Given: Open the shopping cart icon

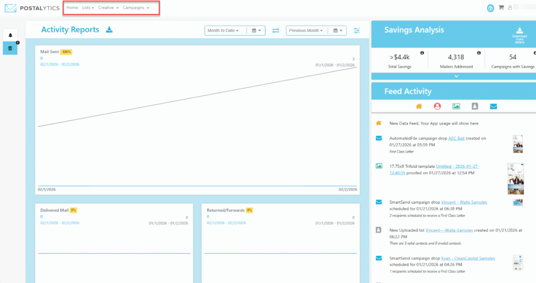Looking at the screenshot, I should [x=501, y=8].
